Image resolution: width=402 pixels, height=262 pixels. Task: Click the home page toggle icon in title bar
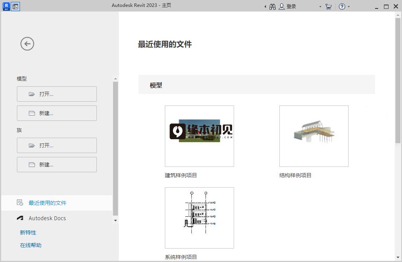coord(15,7)
